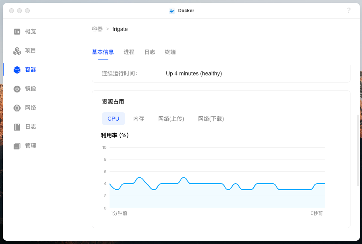Open the 管理 management panel
This screenshot has width=362, height=244.
pos(25,146)
